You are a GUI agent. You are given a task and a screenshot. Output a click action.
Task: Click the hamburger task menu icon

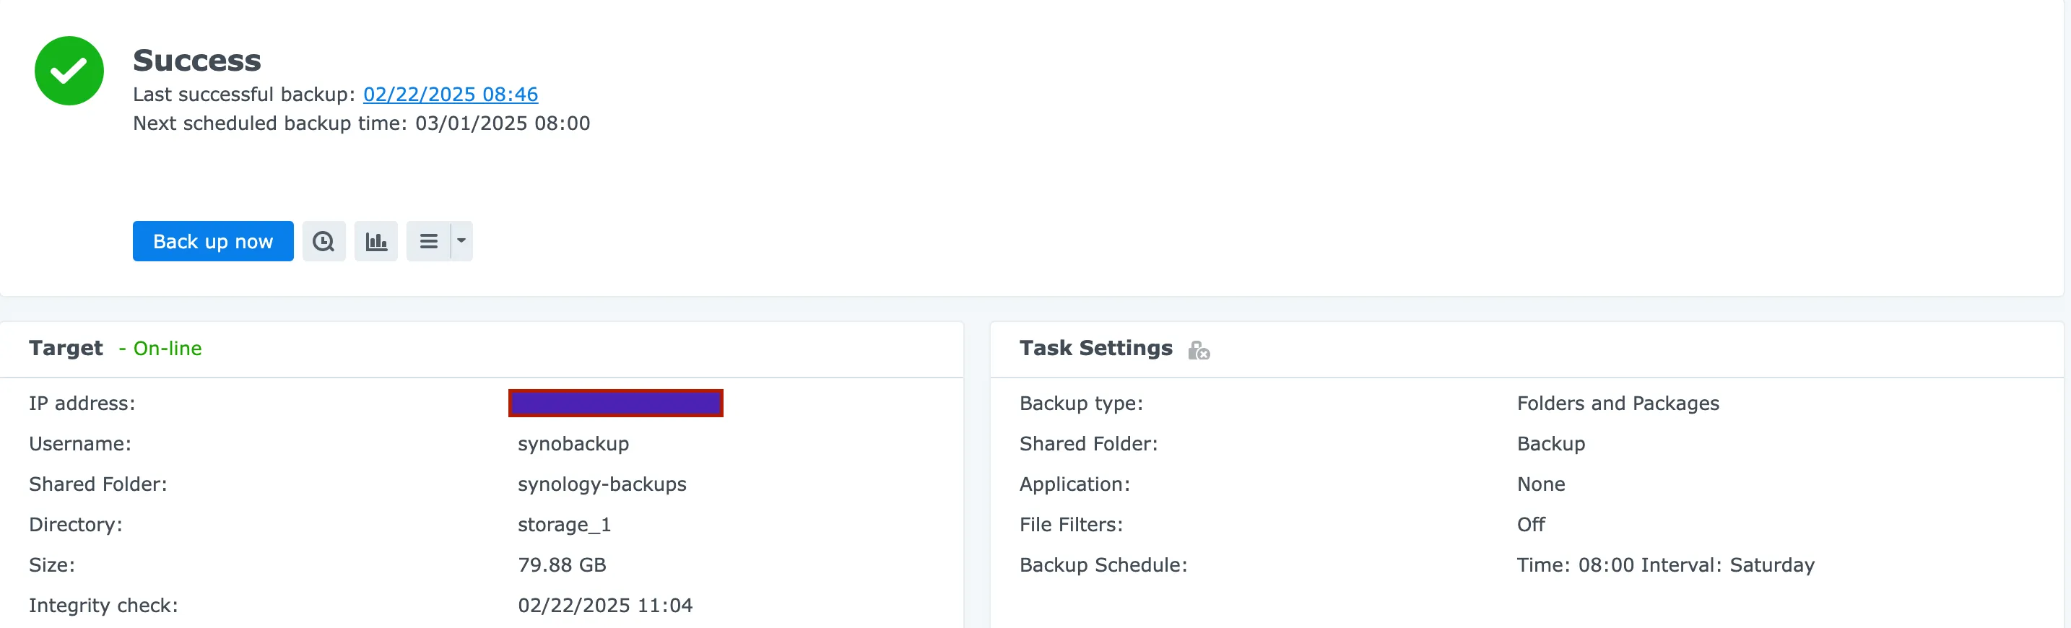coord(428,241)
